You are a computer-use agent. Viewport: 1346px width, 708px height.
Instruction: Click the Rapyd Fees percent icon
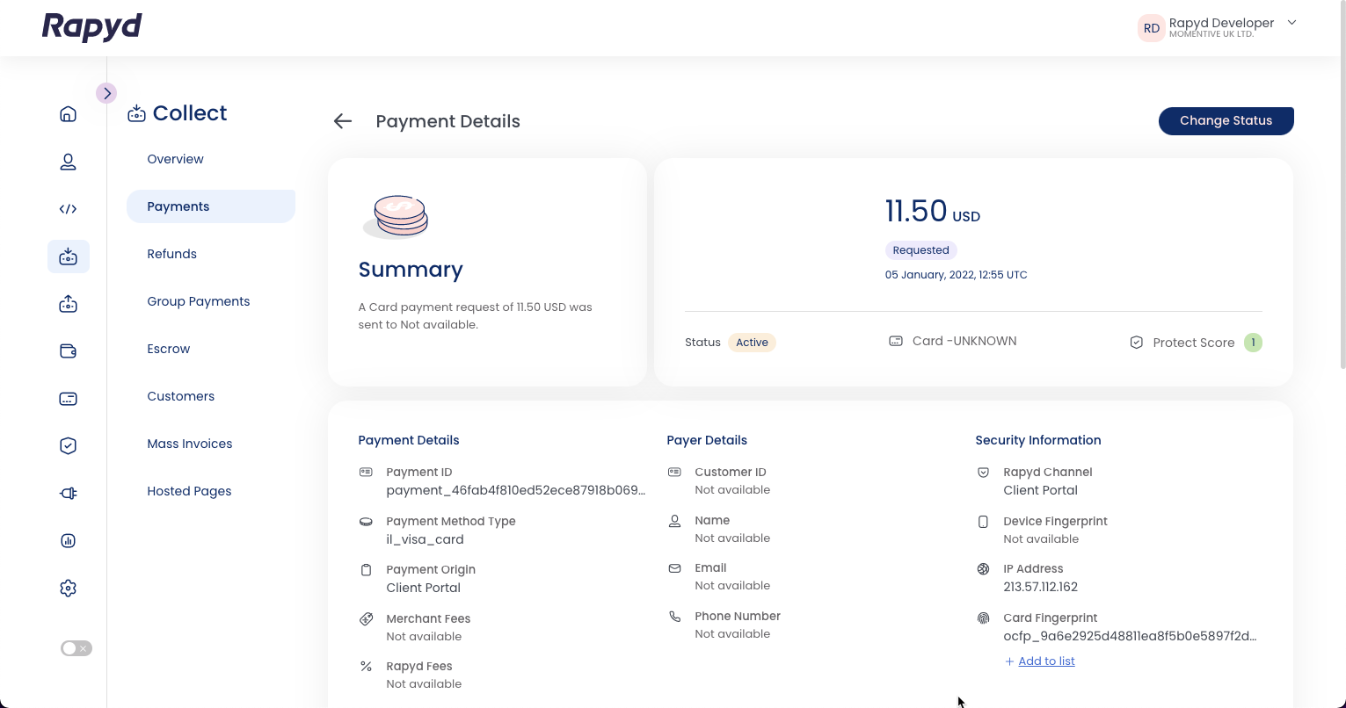click(x=366, y=666)
